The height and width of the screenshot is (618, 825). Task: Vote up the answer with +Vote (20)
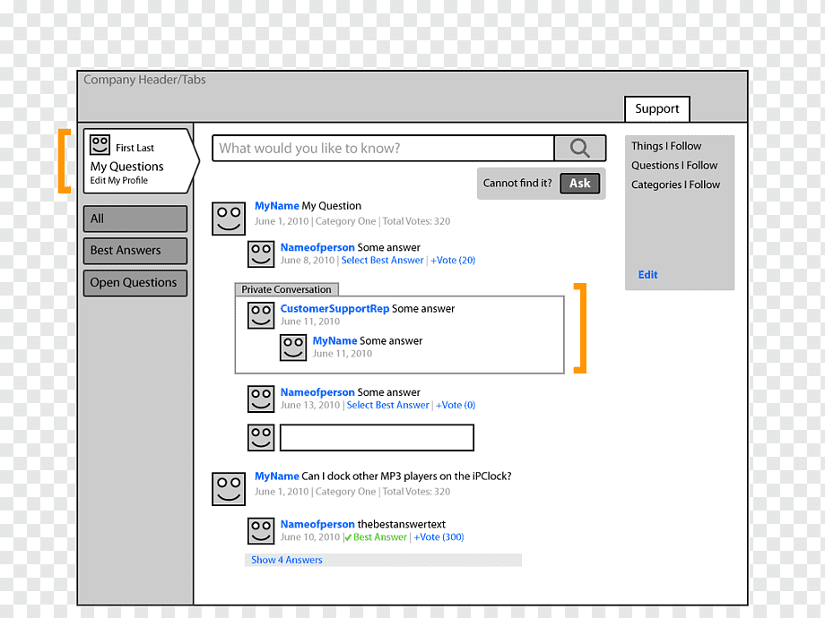453,260
